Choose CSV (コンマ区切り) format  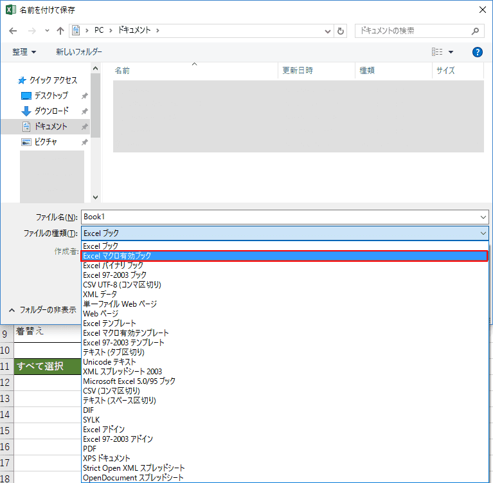285,391
